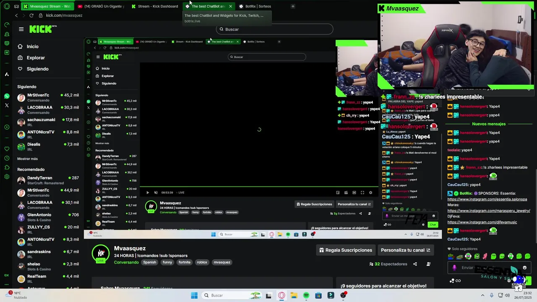
Task: Toggle the Kick sidebar with hamburger menu
Action: [21, 29]
